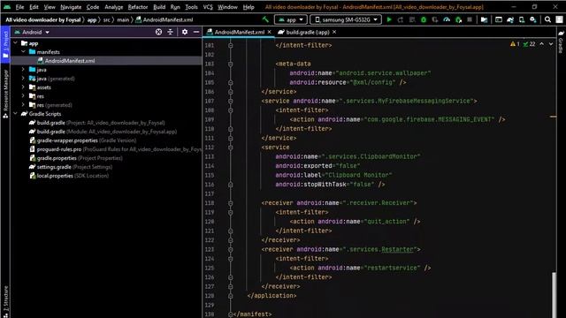Collapse the app module node
The image size is (566, 318).
16,43
